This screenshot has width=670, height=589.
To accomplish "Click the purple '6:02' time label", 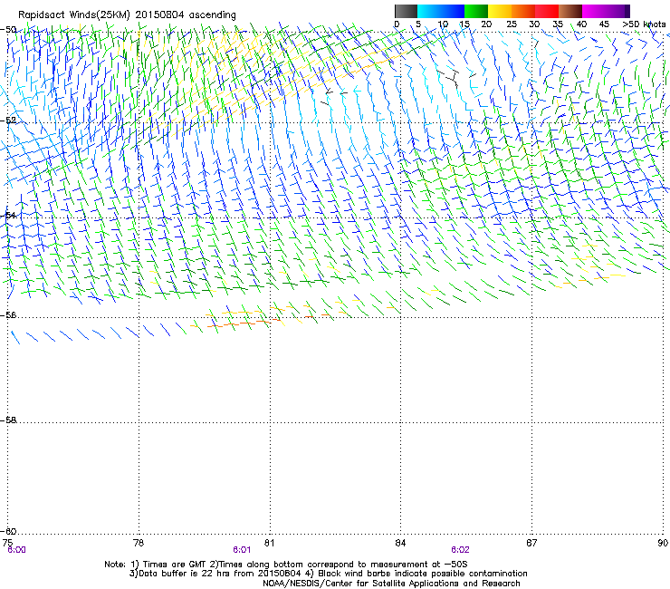I will [x=460, y=550].
